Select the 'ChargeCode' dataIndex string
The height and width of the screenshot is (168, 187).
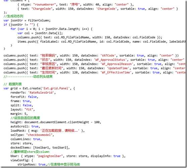pyautogui.click(x=107, y=9)
